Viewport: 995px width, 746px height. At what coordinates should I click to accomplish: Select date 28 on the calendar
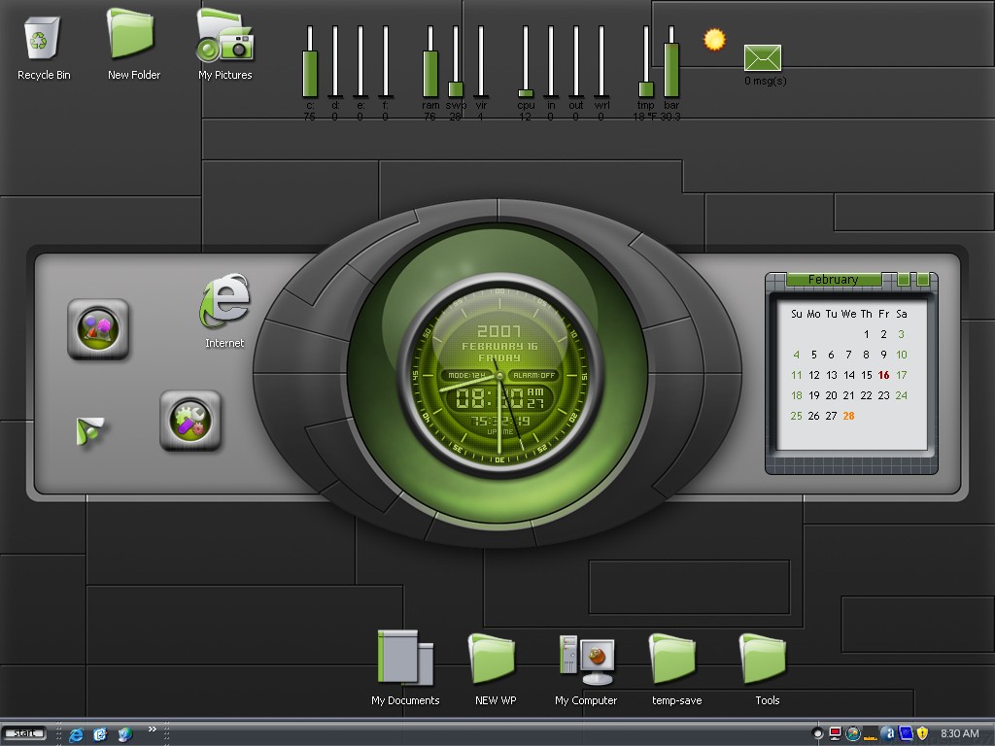pos(848,416)
